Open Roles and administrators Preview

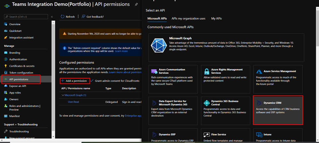pyautogui.click(x=25, y=108)
